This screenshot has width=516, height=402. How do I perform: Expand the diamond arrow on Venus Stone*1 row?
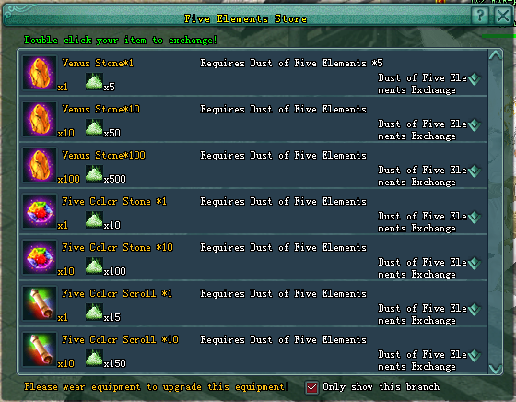475,79
